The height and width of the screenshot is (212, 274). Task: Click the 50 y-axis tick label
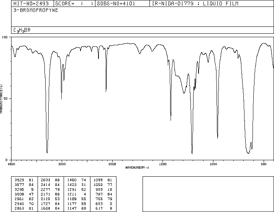click(x=6, y=99)
